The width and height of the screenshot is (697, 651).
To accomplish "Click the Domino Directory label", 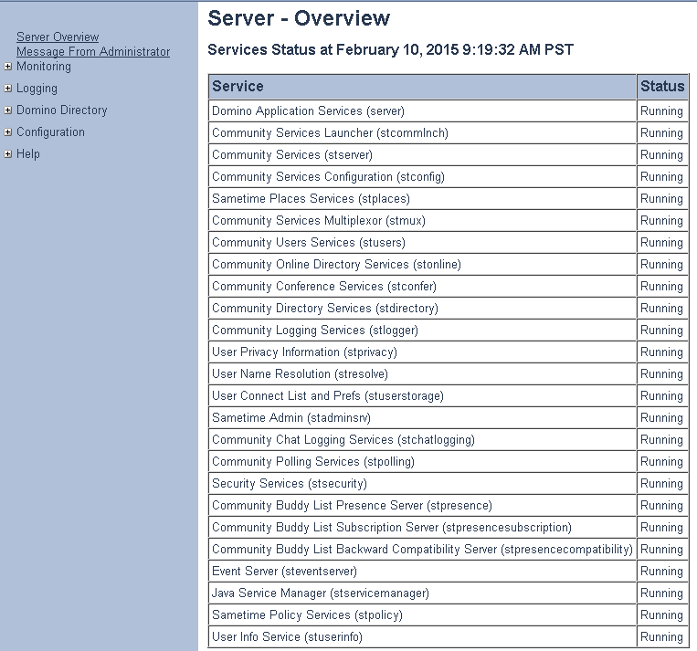I will click(61, 110).
